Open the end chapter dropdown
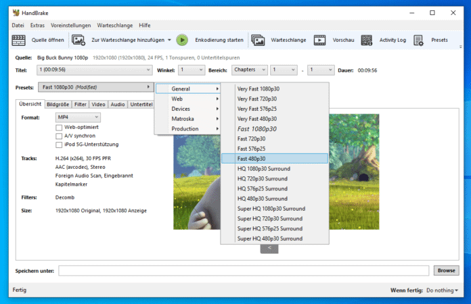 pos(321,70)
